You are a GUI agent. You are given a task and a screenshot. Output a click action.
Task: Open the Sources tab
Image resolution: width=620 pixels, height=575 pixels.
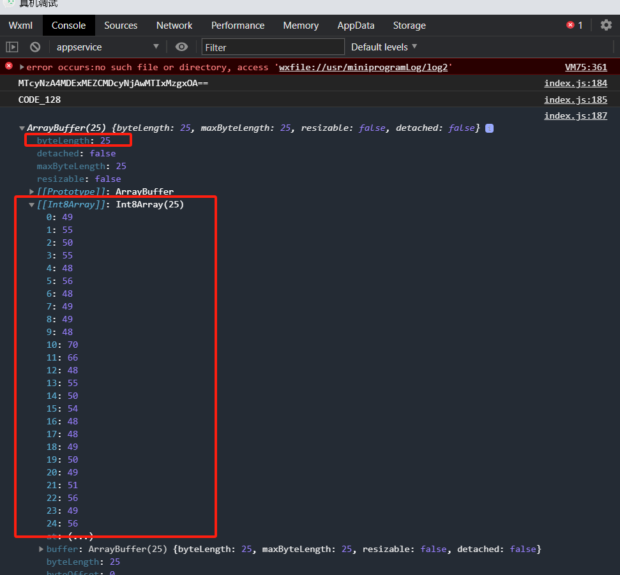point(121,26)
